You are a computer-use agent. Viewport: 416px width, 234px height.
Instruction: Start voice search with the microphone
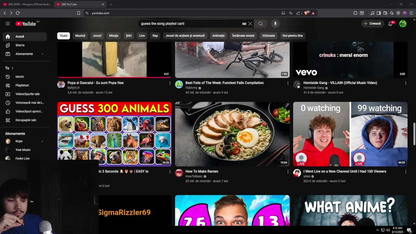coord(275,24)
